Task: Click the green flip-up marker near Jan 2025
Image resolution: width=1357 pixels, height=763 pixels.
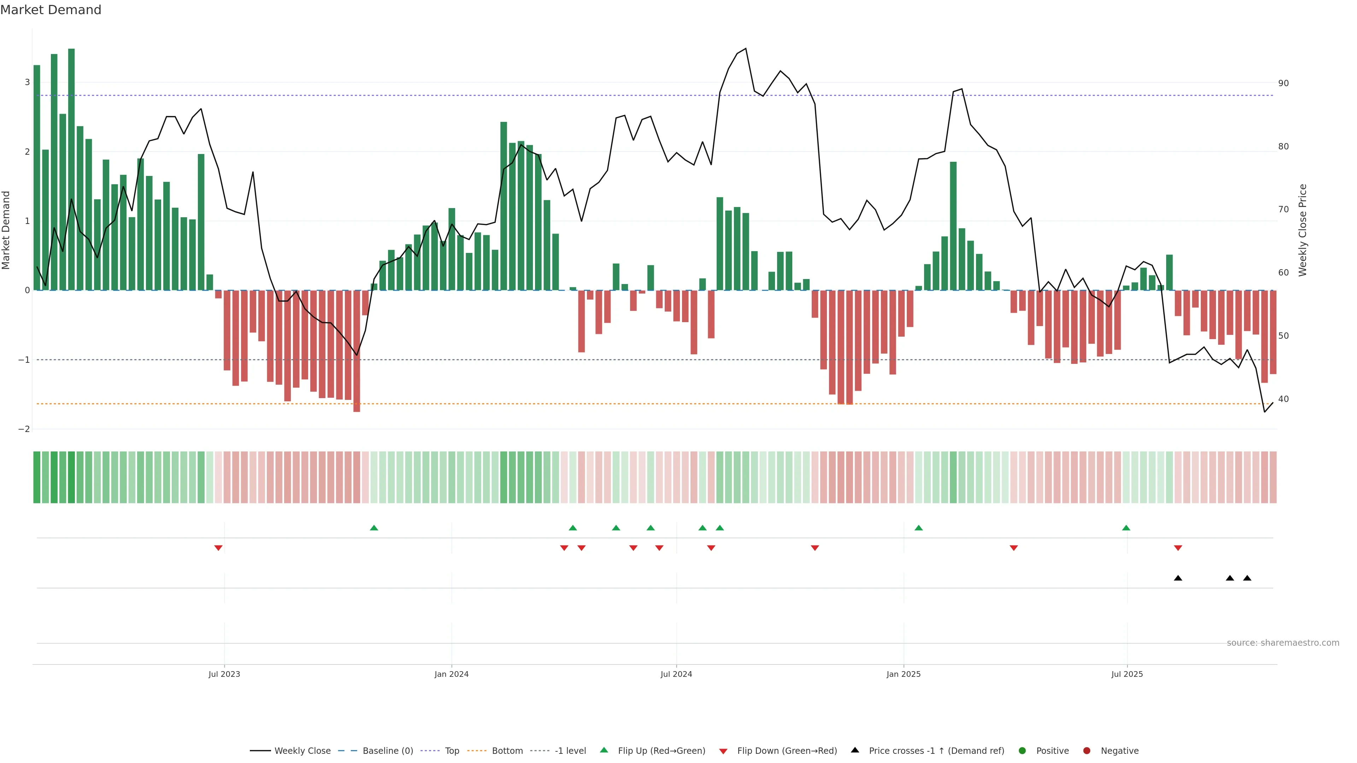Action: [x=919, y=528]
